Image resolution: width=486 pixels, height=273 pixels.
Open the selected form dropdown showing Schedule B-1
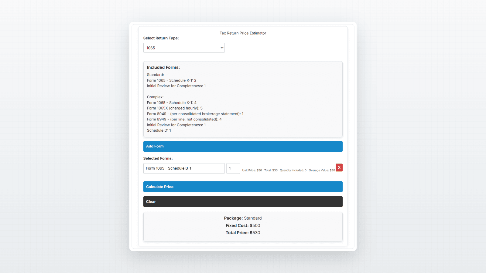pos(184,168)
